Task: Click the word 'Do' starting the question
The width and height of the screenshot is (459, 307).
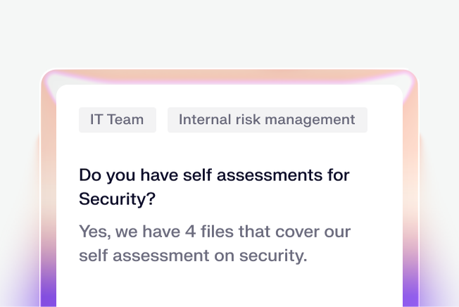Action: (x=89, y=175)
